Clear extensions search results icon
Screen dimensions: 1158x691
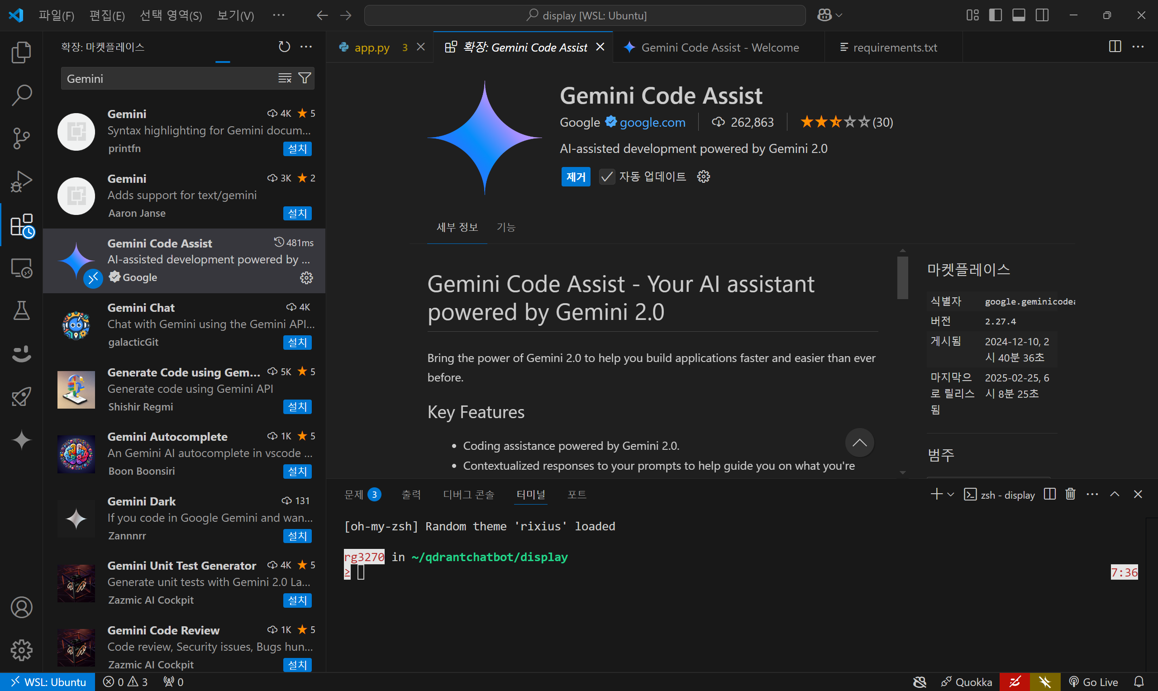pyautogui.click(x=285, y=78)
